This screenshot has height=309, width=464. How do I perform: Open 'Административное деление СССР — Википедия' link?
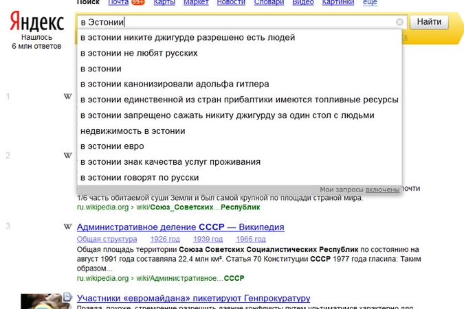(180, 227)
